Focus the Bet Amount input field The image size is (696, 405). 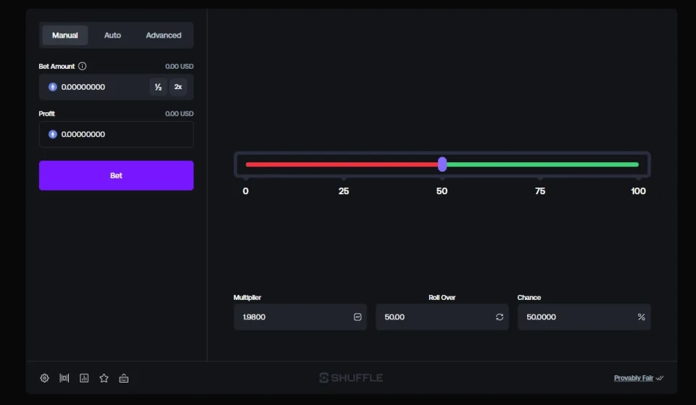[x=116, y=87]
